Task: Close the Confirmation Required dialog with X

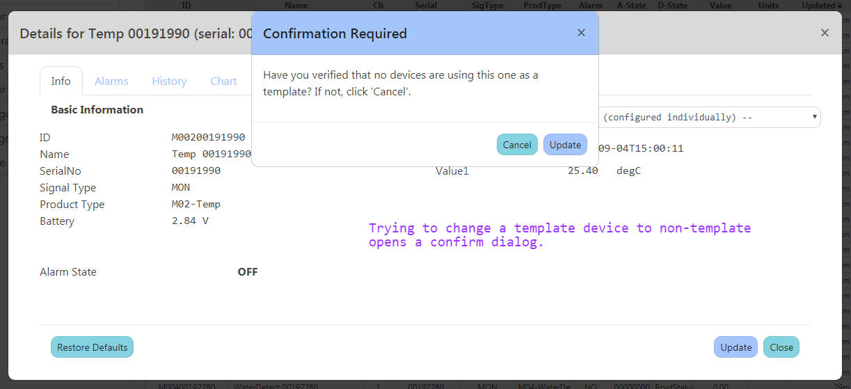Action: click(581, 33)
